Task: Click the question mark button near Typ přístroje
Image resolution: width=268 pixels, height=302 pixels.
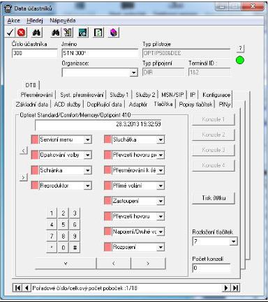Action: 240,49
